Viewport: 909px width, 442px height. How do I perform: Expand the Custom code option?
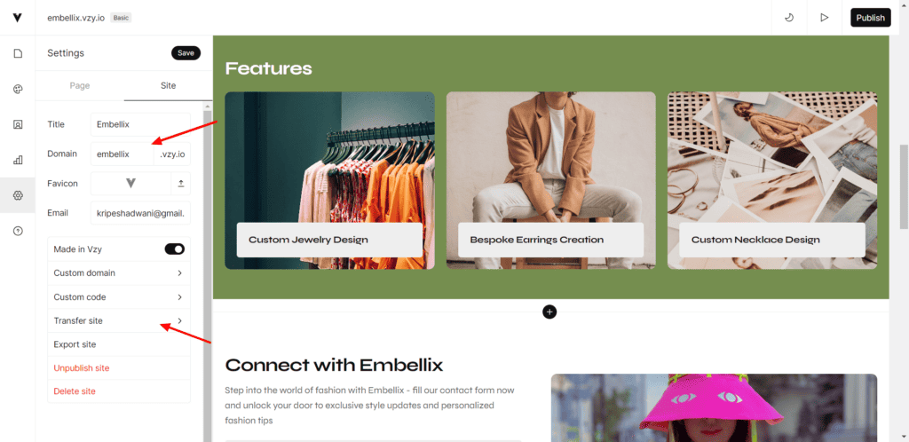[x=119, y=296]
